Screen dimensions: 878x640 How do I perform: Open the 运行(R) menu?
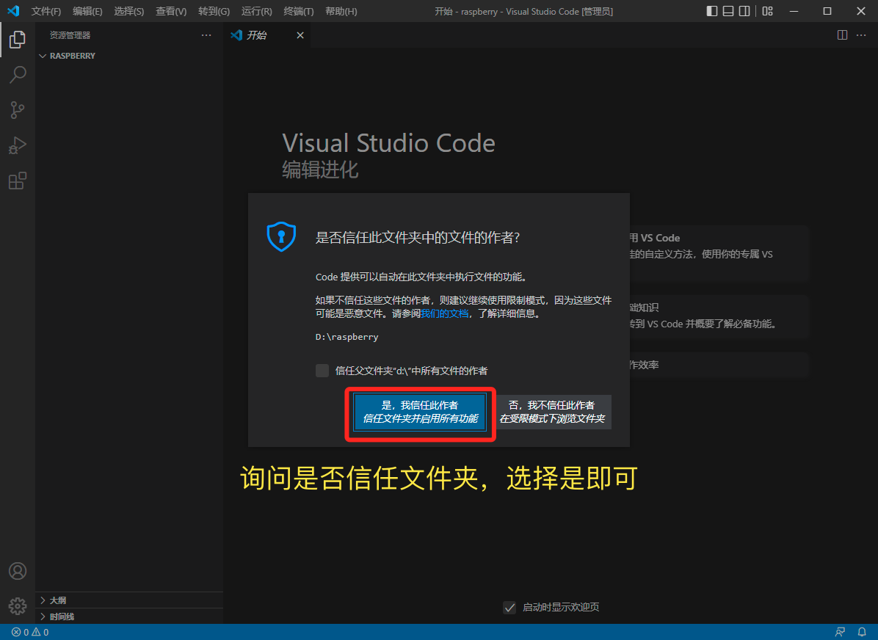pos(256,11)
